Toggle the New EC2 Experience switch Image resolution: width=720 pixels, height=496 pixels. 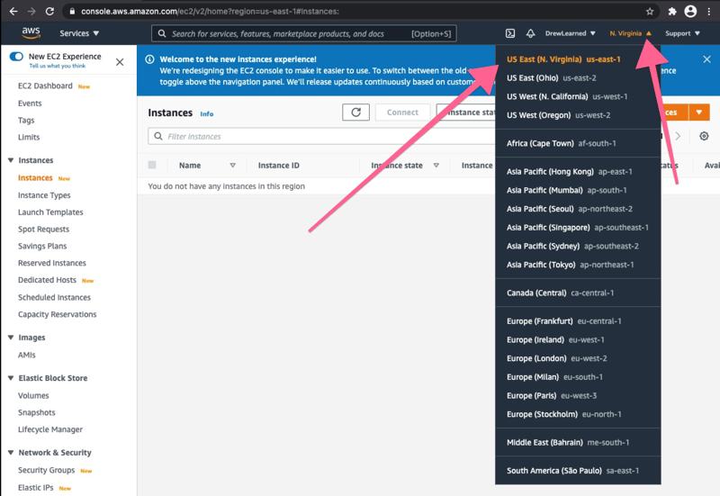16,57
